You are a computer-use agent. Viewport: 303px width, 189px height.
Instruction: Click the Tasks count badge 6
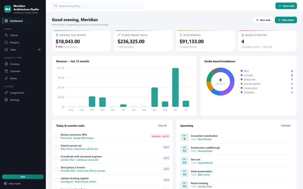pos(39,50)
